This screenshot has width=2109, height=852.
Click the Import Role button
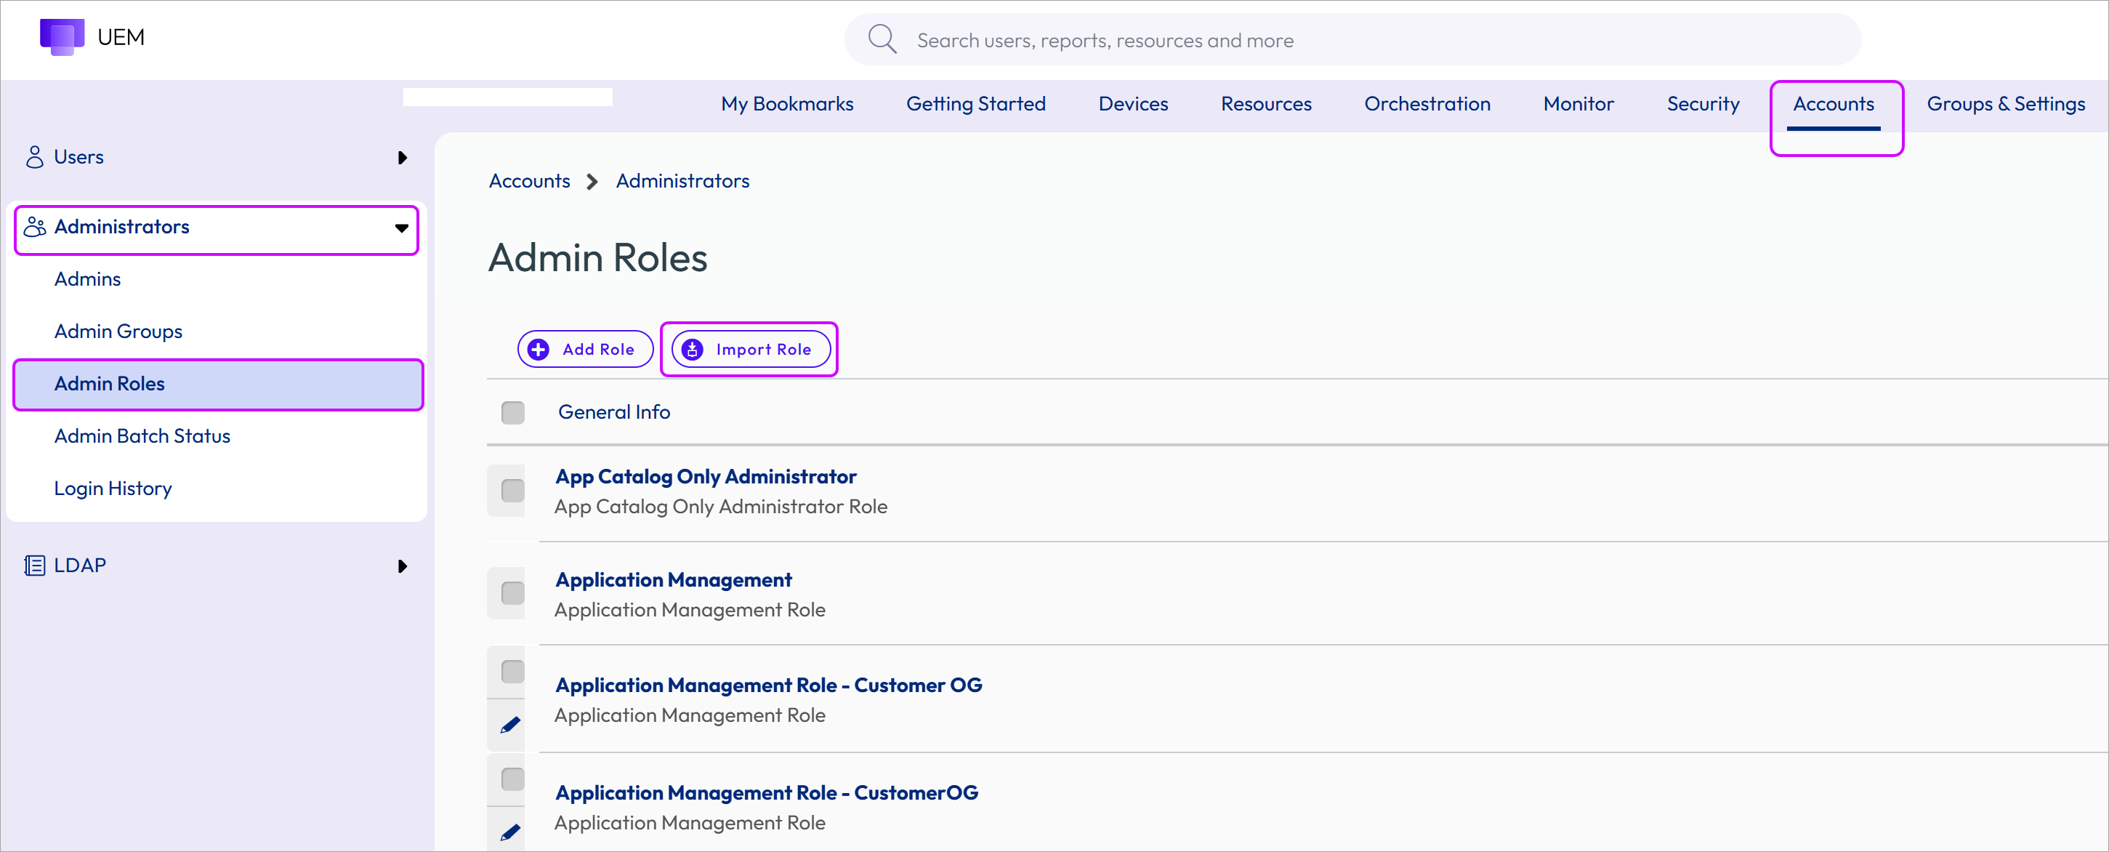pos(751,349)
